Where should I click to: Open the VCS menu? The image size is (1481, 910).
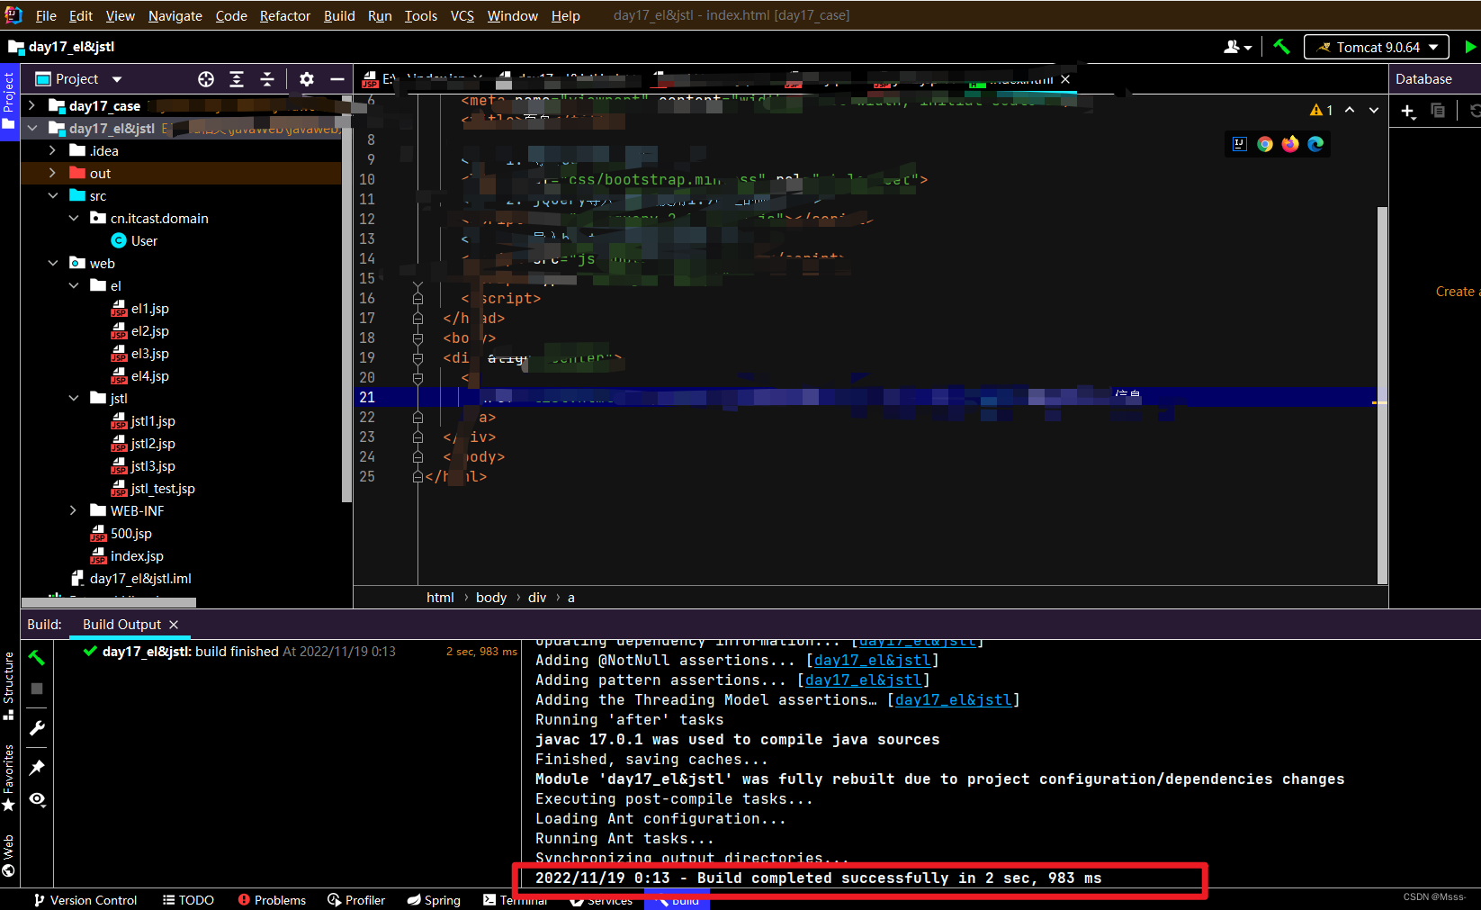click(x=462, y=15)
